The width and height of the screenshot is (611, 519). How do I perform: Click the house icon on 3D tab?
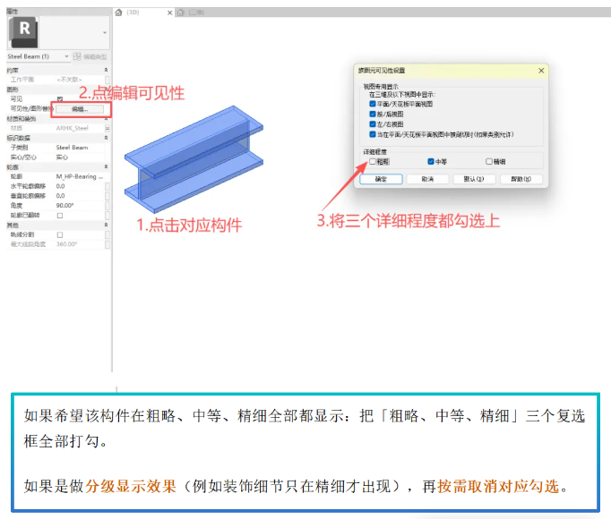pyautogui.click(x=119, y=13)
